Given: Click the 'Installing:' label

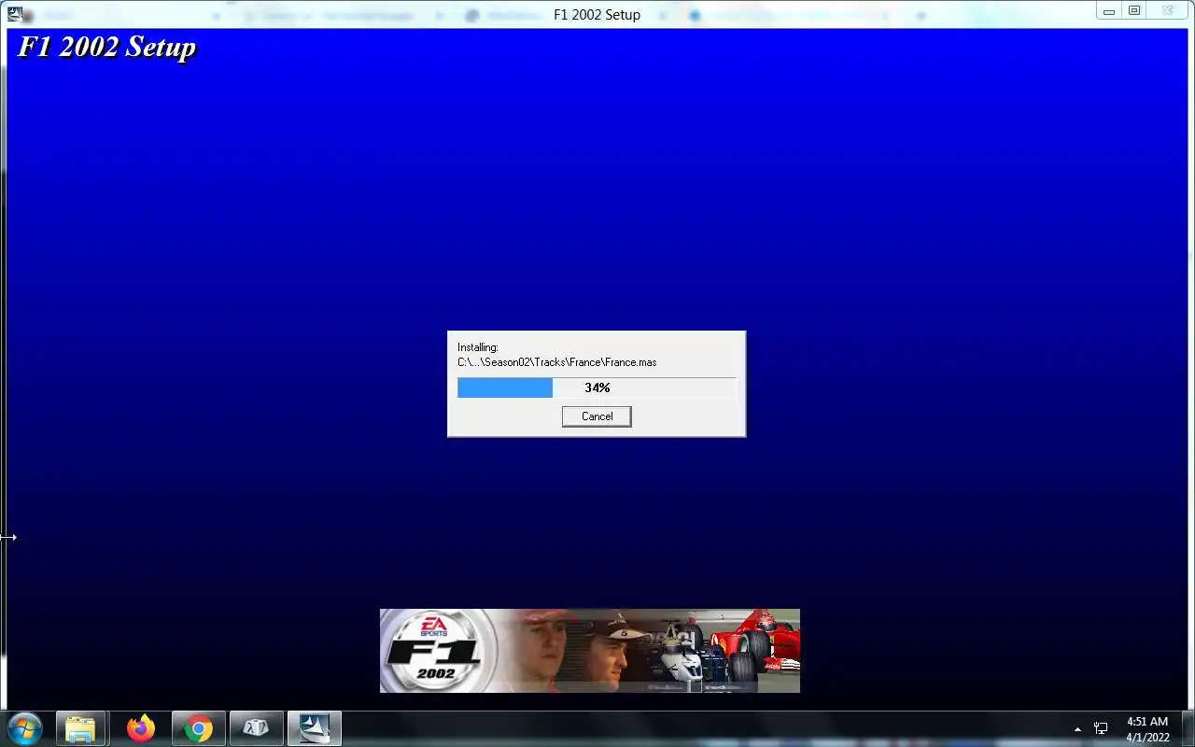Looking at the screenshot, I should point(478,347).
